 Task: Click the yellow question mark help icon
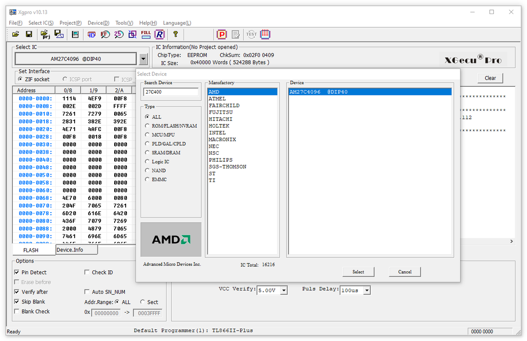coord(175,34)
